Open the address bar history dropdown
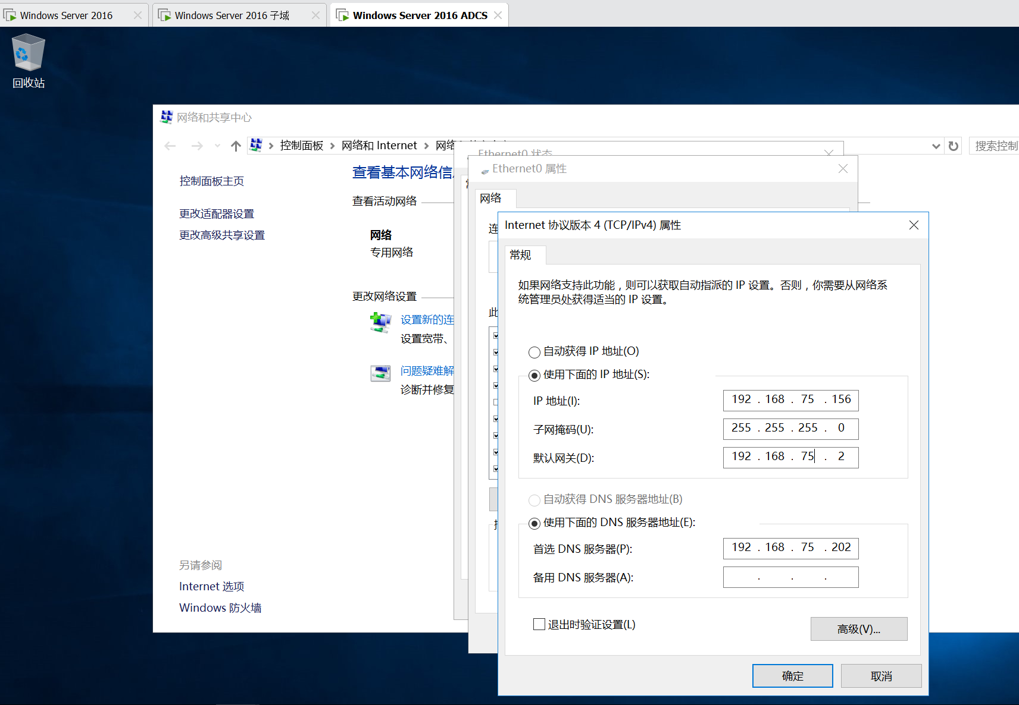The image size is (1019, 705). pos(936,146)
